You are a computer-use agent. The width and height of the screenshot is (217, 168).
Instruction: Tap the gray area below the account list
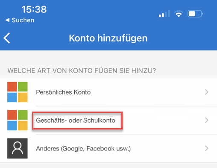(x=108, y=165)
